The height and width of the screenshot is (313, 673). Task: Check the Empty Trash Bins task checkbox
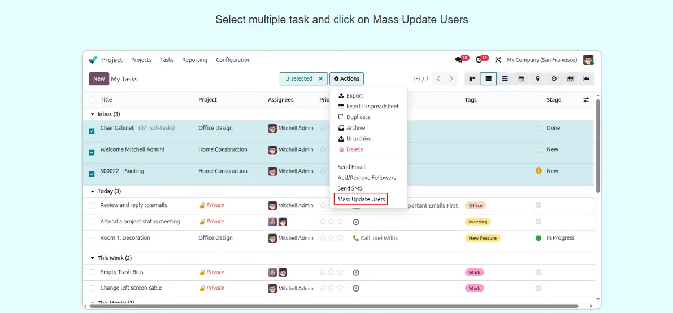pos(92,272)
